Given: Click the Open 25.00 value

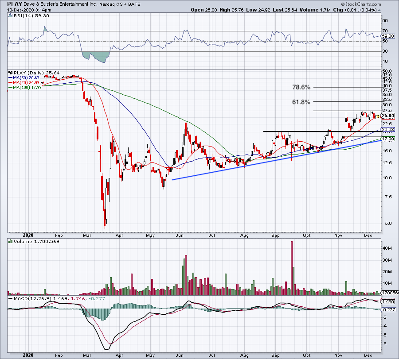Looking at the screenshot, I should [x=204, y=10].
